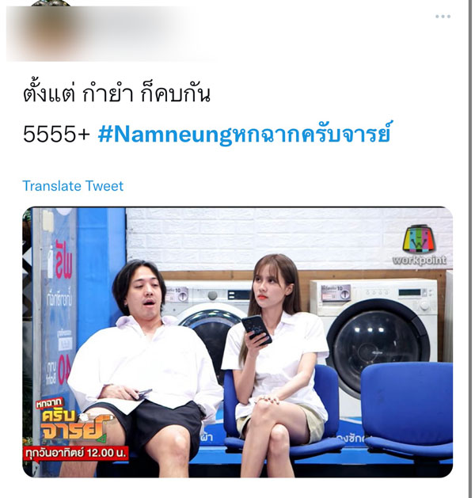
Task: Click the 5555+ text in the tweet
Action: [56, 134]
